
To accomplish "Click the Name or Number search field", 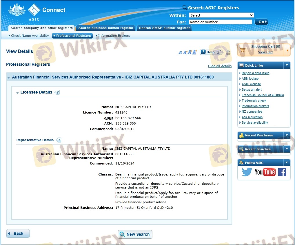I will pos(220,22).
